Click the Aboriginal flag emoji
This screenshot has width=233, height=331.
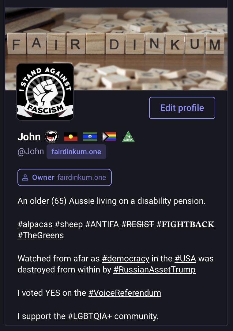click(x=71, y=137)
